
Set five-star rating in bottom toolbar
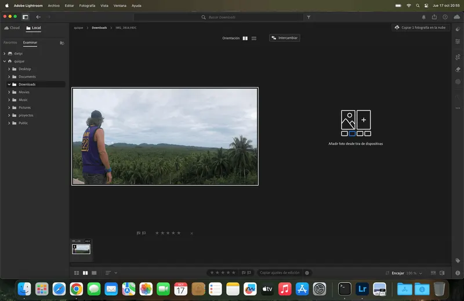(234, 273)
